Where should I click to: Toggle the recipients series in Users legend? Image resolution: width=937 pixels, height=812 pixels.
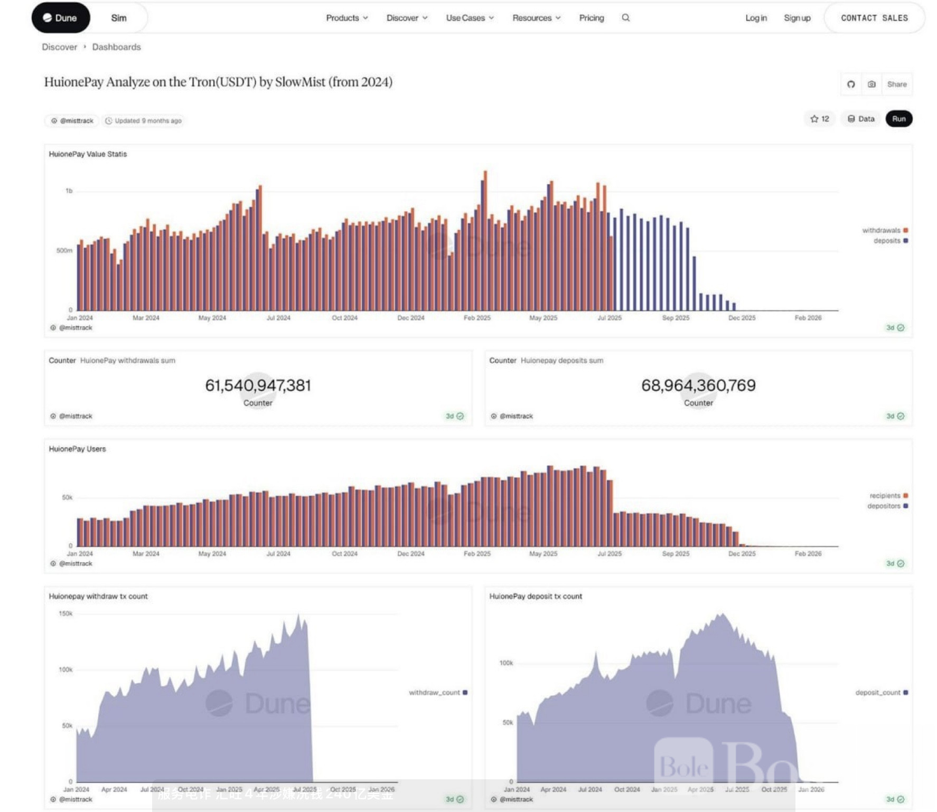coord(888,496)
